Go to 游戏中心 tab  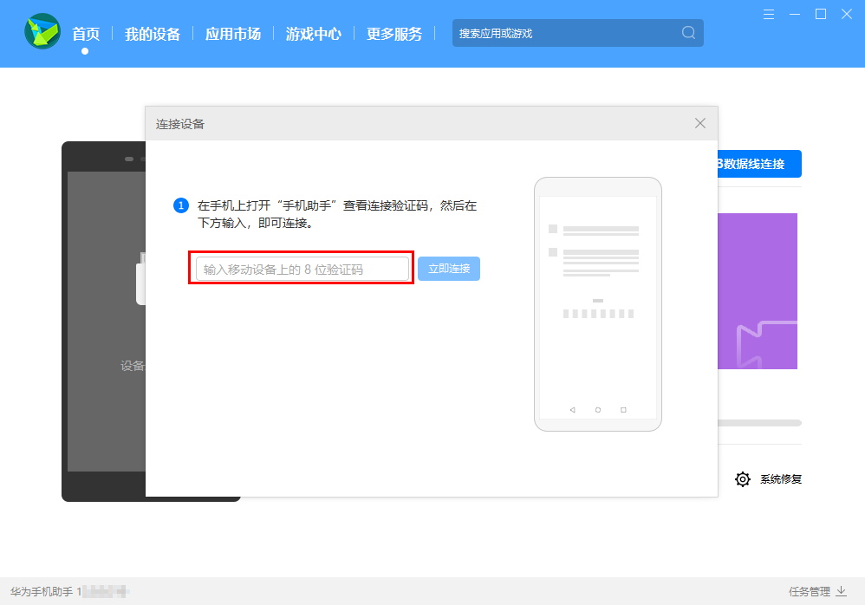pos(314,34)
